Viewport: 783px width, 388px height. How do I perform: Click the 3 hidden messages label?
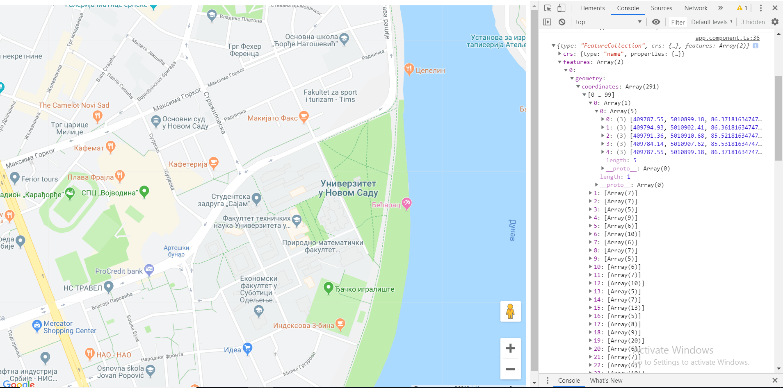[753, 22]
